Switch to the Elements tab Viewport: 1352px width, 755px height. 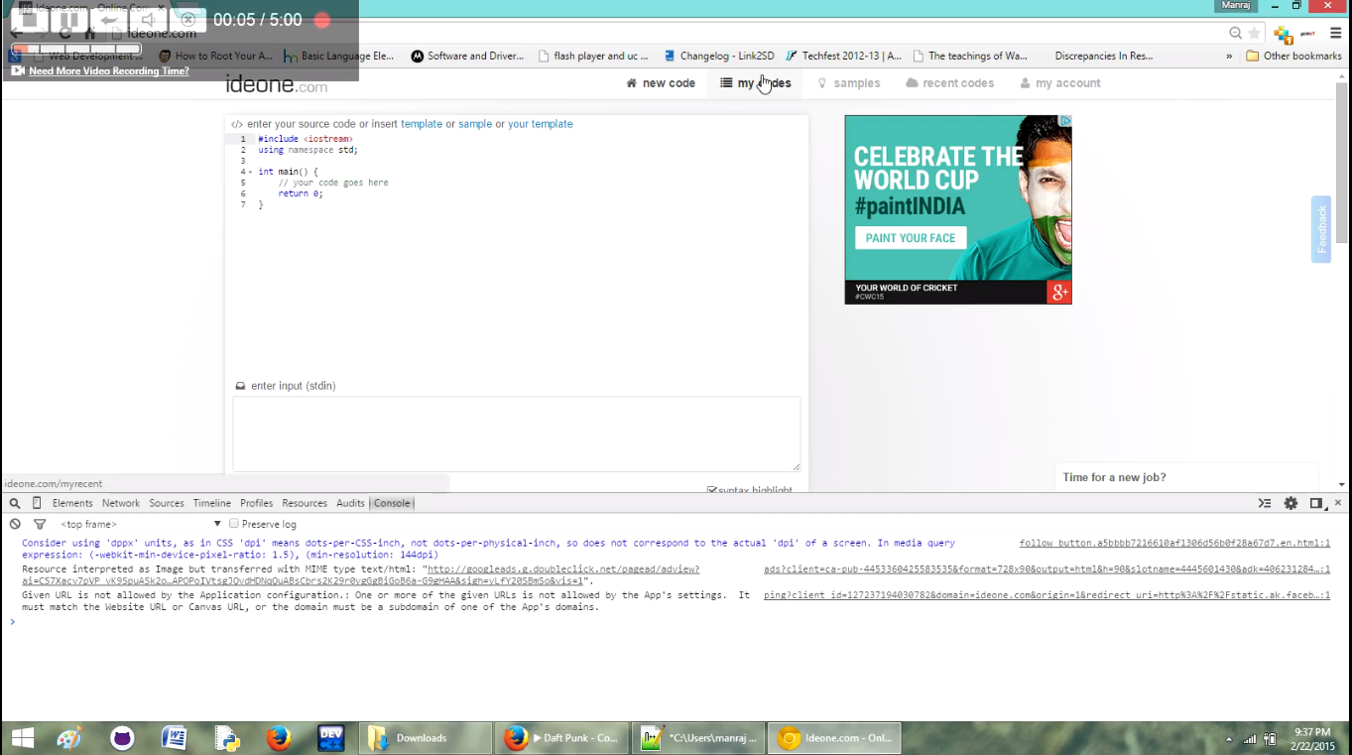(x=72, y=504)
